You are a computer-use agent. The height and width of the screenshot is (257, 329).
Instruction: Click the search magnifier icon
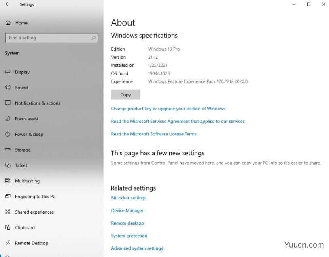tap(93, 38)
